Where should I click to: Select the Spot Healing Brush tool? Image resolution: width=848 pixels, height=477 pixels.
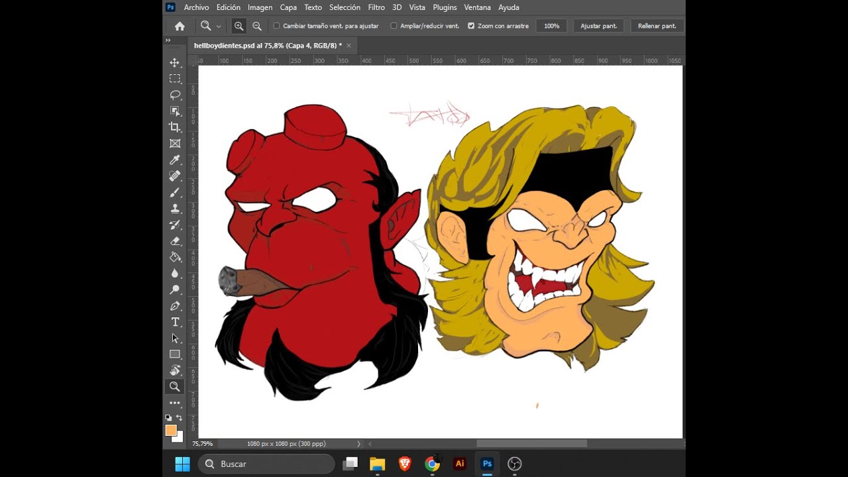coord(175,176)
